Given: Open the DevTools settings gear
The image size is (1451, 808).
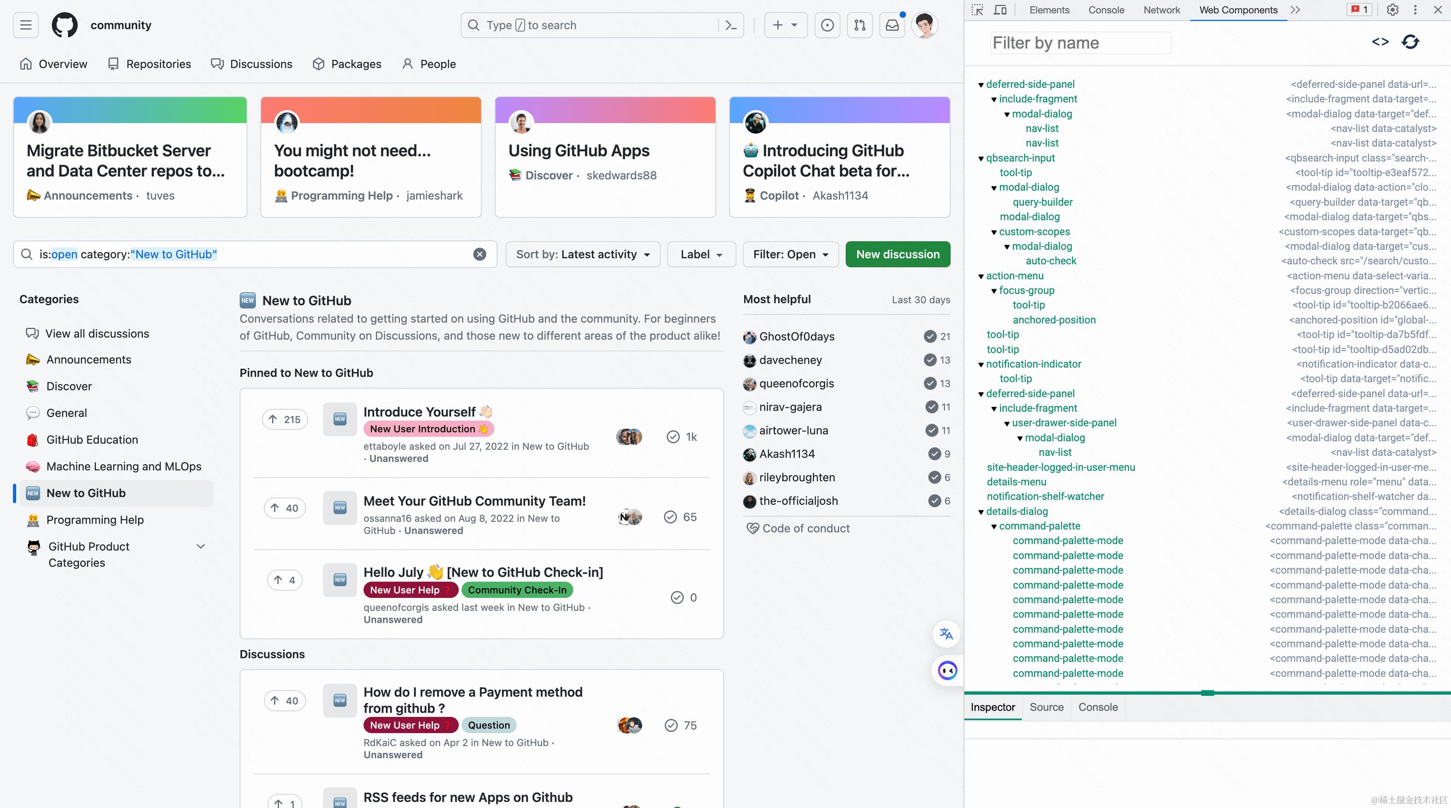Looking at the screenshot, I should coord(1392,10).
